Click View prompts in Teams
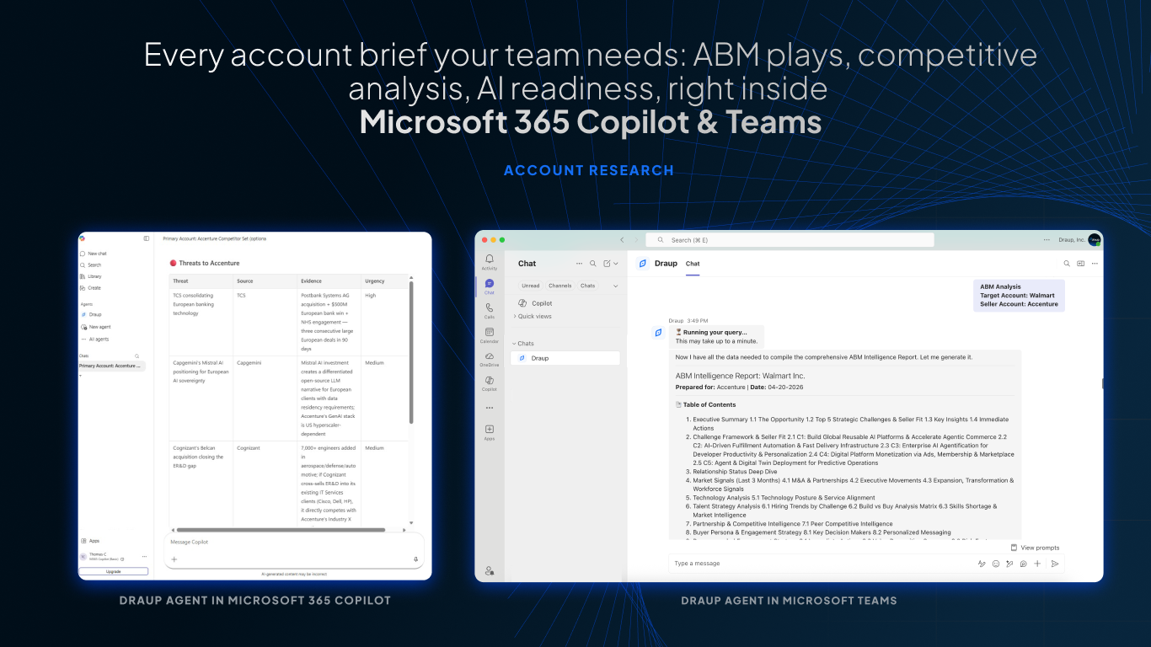This screenshot has width=1151, height=647. pyautogui.click(x=1035, y=548)
